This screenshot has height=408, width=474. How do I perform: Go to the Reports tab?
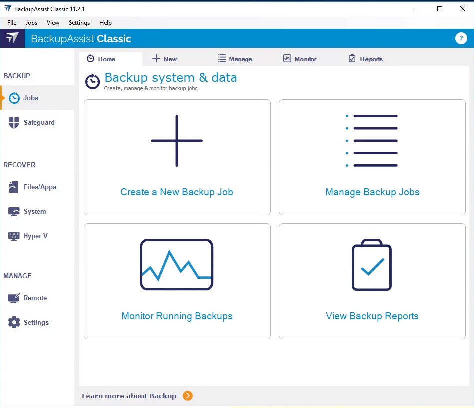365,59
